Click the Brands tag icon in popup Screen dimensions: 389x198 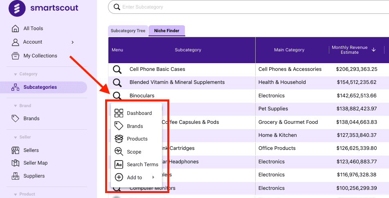tap(119, 126)
